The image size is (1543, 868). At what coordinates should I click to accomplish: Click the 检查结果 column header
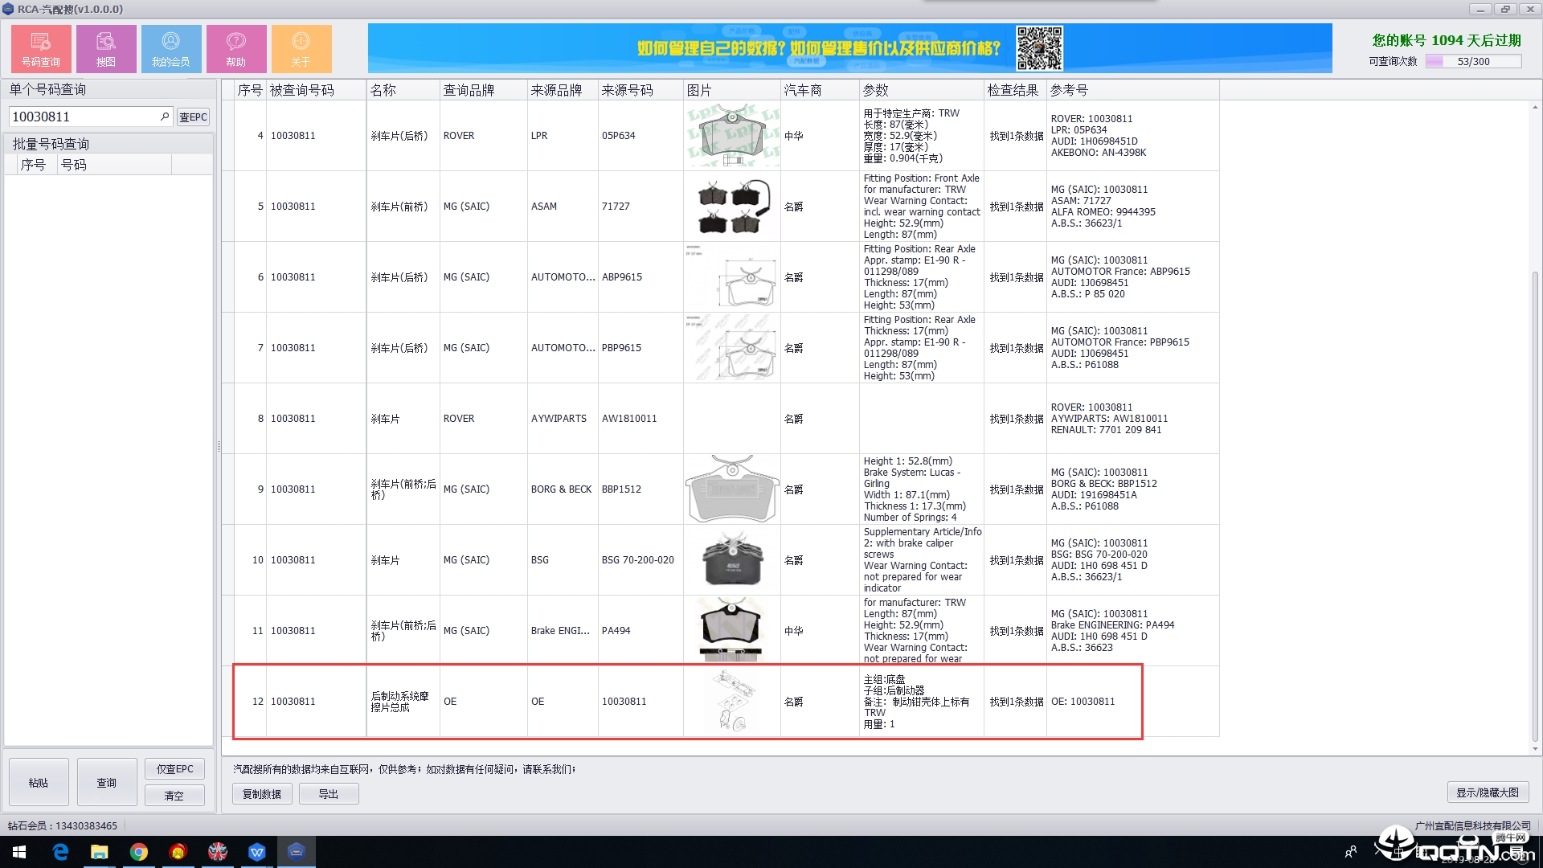1013,90
